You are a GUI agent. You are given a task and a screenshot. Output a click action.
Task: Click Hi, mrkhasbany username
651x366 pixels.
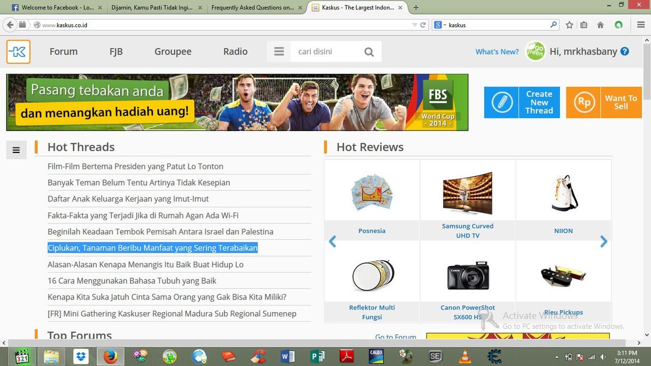point(583,51)
